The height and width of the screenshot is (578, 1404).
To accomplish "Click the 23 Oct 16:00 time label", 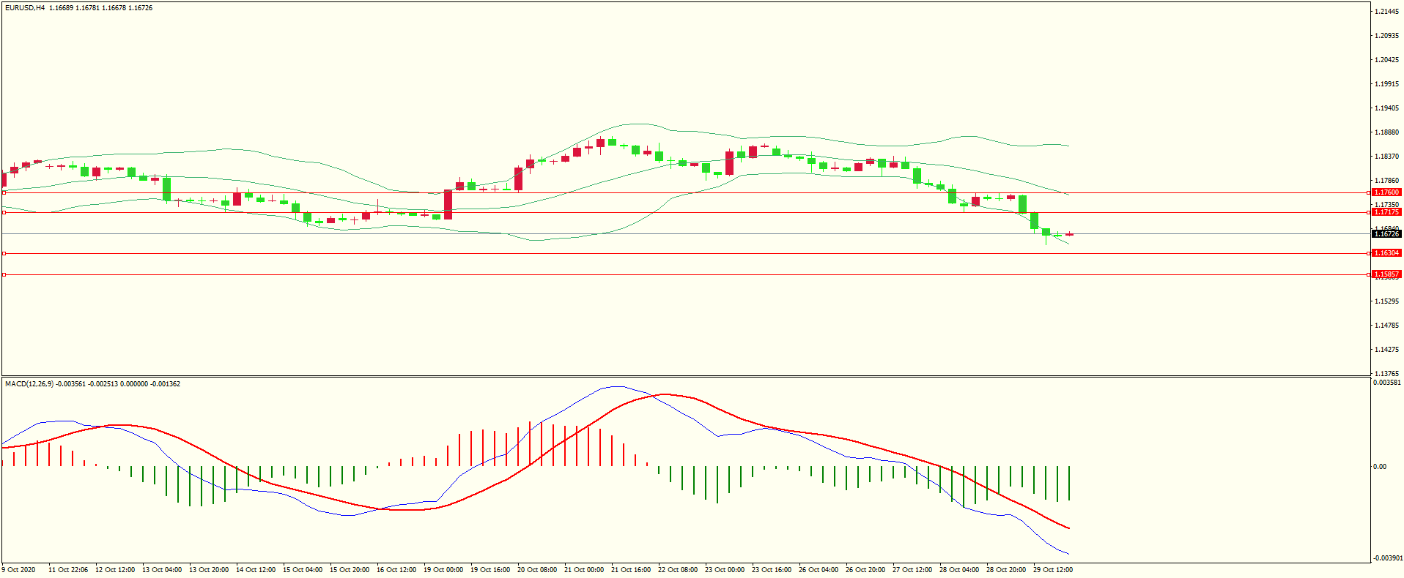I will point(772,570).
